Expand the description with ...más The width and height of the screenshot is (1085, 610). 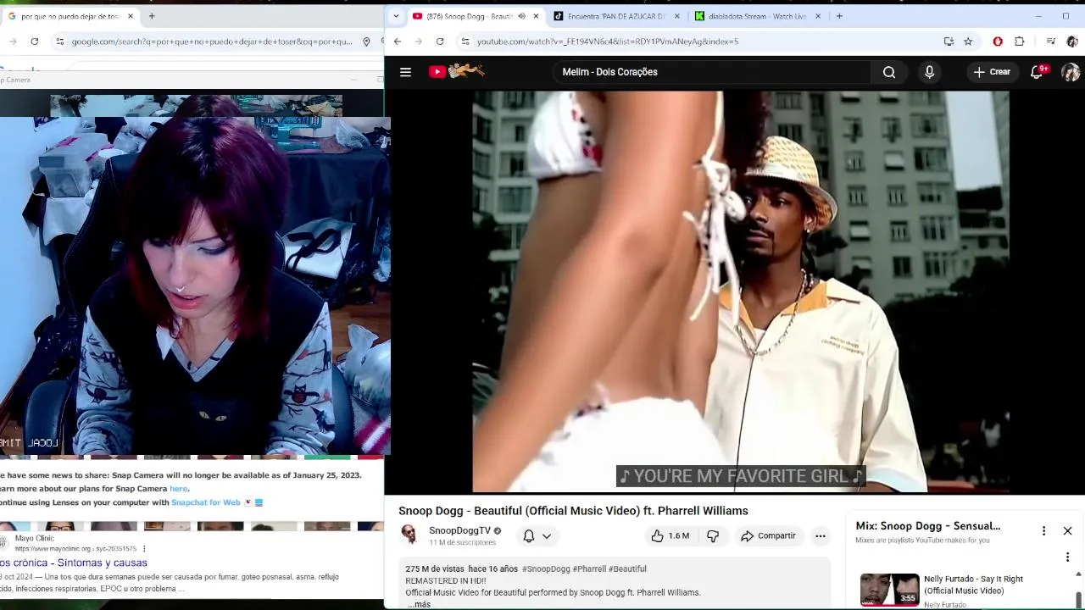419,604
